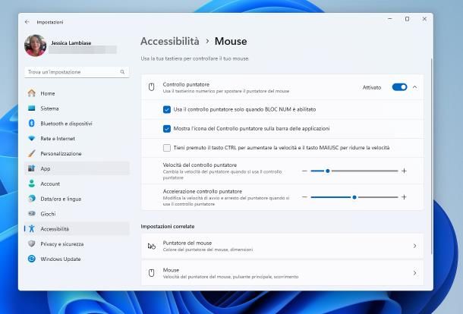Click the settings window vertical scrollbar
The height and width of the screenshot is (314, 463).
pos(431,155)
